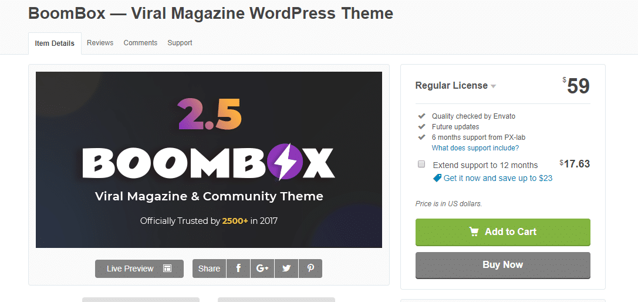This screenshot has height=302, width=638.
Task: Click the cart icon in Add to Cart
Action: 474,231
